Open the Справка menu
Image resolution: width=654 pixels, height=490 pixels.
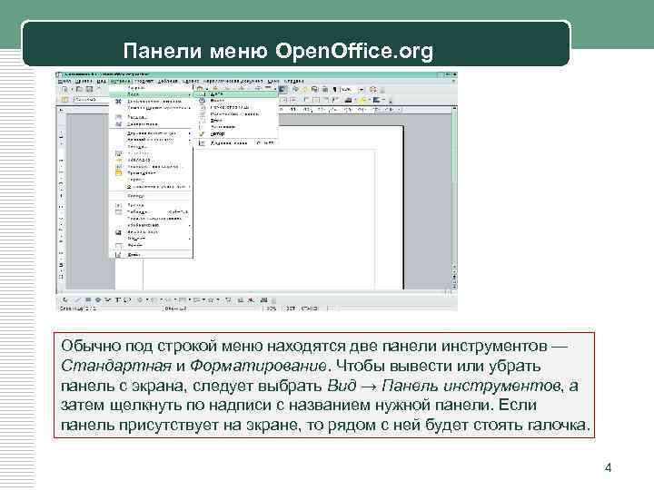point(293,81)
